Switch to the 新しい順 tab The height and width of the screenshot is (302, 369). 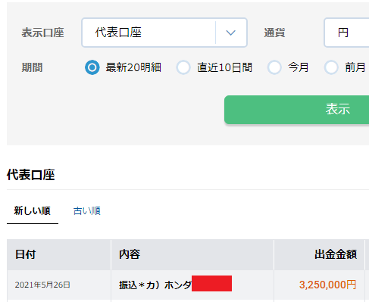(x=33, y=211)
